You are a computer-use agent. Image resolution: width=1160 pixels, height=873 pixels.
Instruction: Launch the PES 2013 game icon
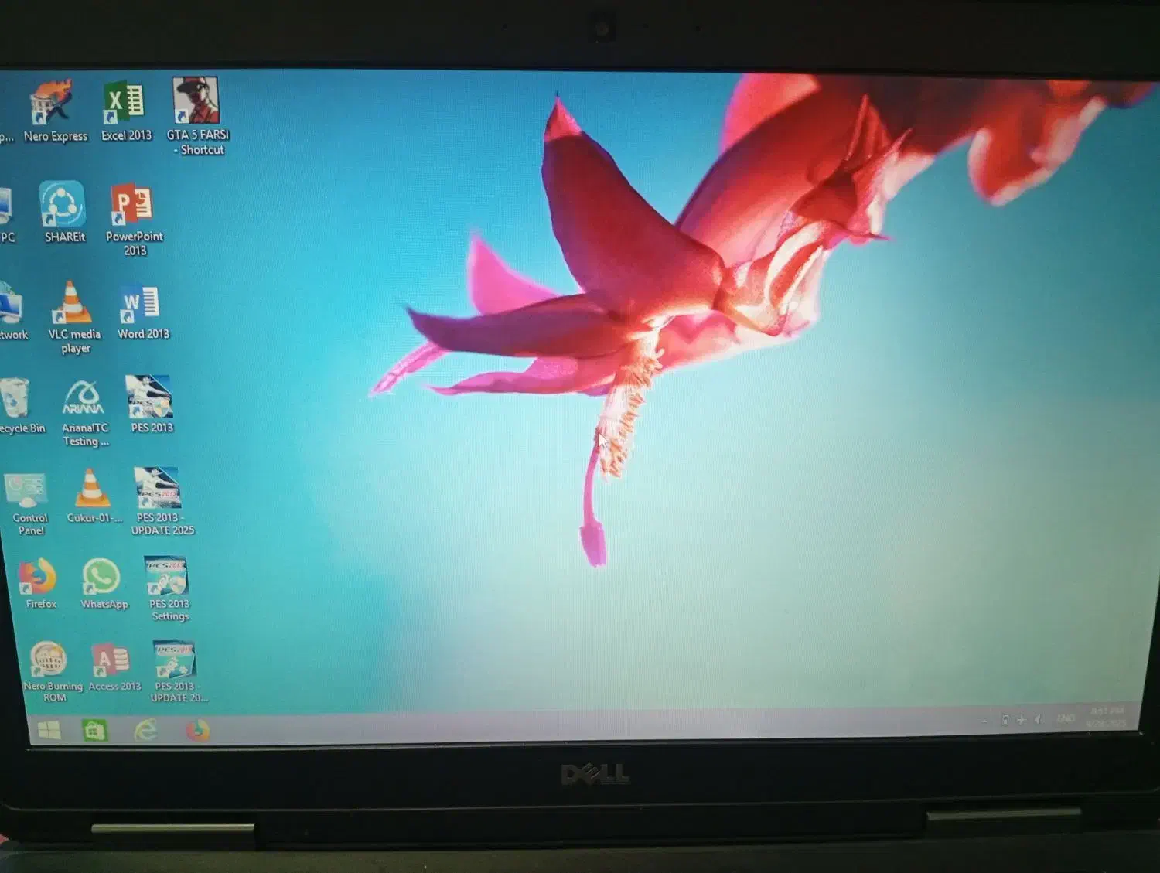coord(149,397)
